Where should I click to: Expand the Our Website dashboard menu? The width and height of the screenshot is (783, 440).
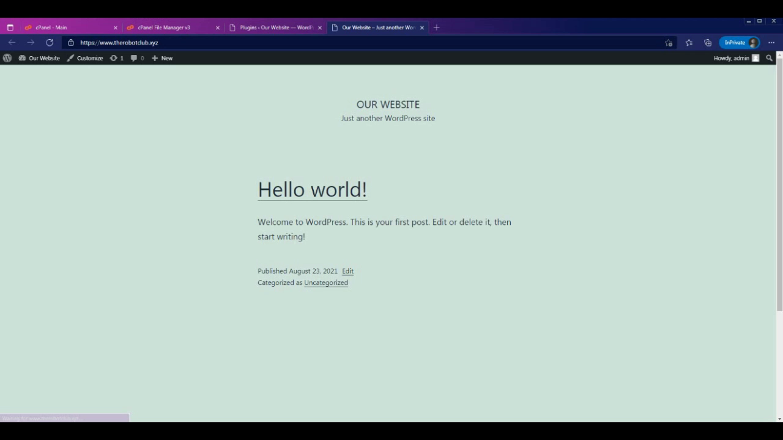point(40,58)
